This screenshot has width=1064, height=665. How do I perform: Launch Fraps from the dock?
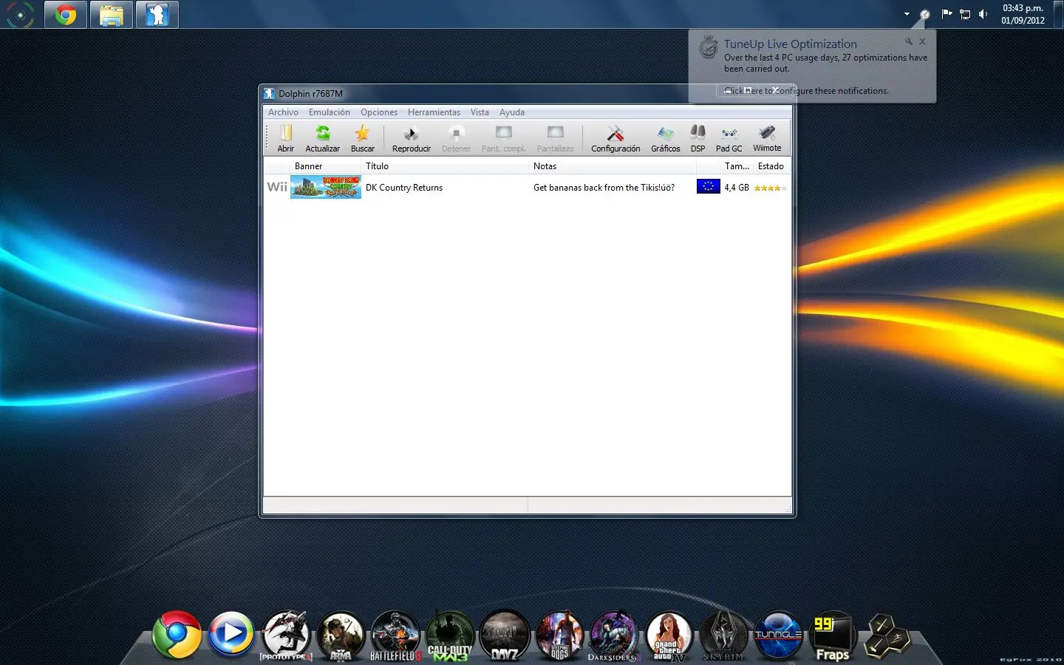coord(832,636)
